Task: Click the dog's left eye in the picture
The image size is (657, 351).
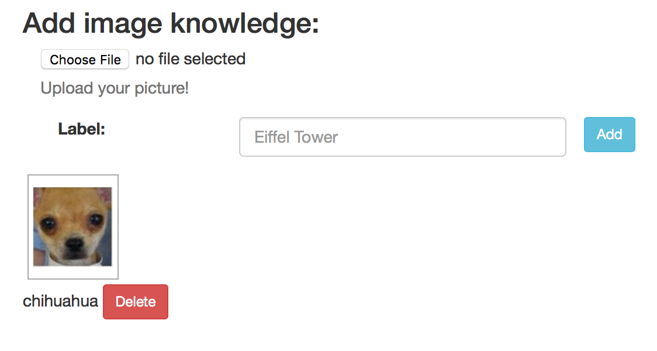Action: pos(48,222)
